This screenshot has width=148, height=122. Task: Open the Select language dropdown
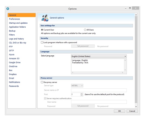point(99,56)
